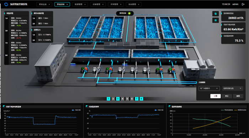Click the white 计算 button
249x138 pixels.
point(215,96)
